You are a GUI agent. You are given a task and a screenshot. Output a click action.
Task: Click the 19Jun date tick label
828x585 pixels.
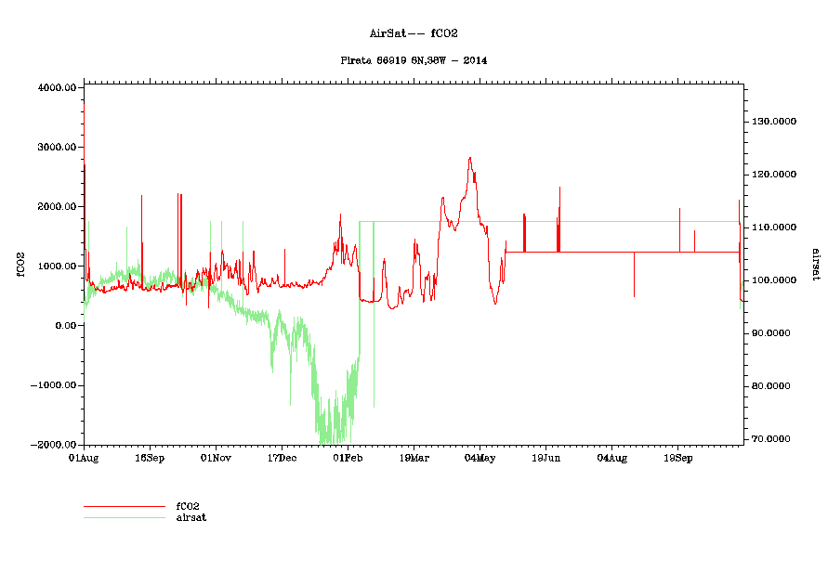(x=545, y=458)
